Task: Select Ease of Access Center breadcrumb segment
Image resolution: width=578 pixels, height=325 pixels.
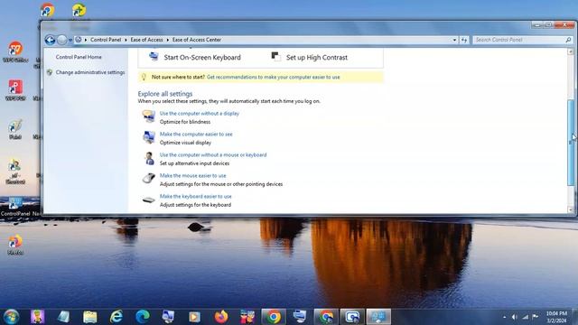Action: tap(197, 40)
